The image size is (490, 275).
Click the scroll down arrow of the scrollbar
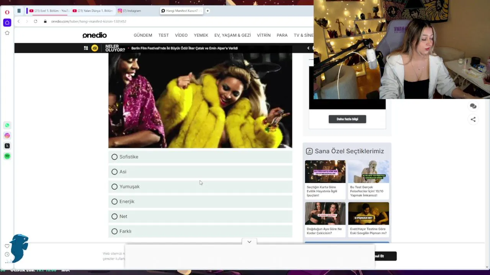(487, 267)
